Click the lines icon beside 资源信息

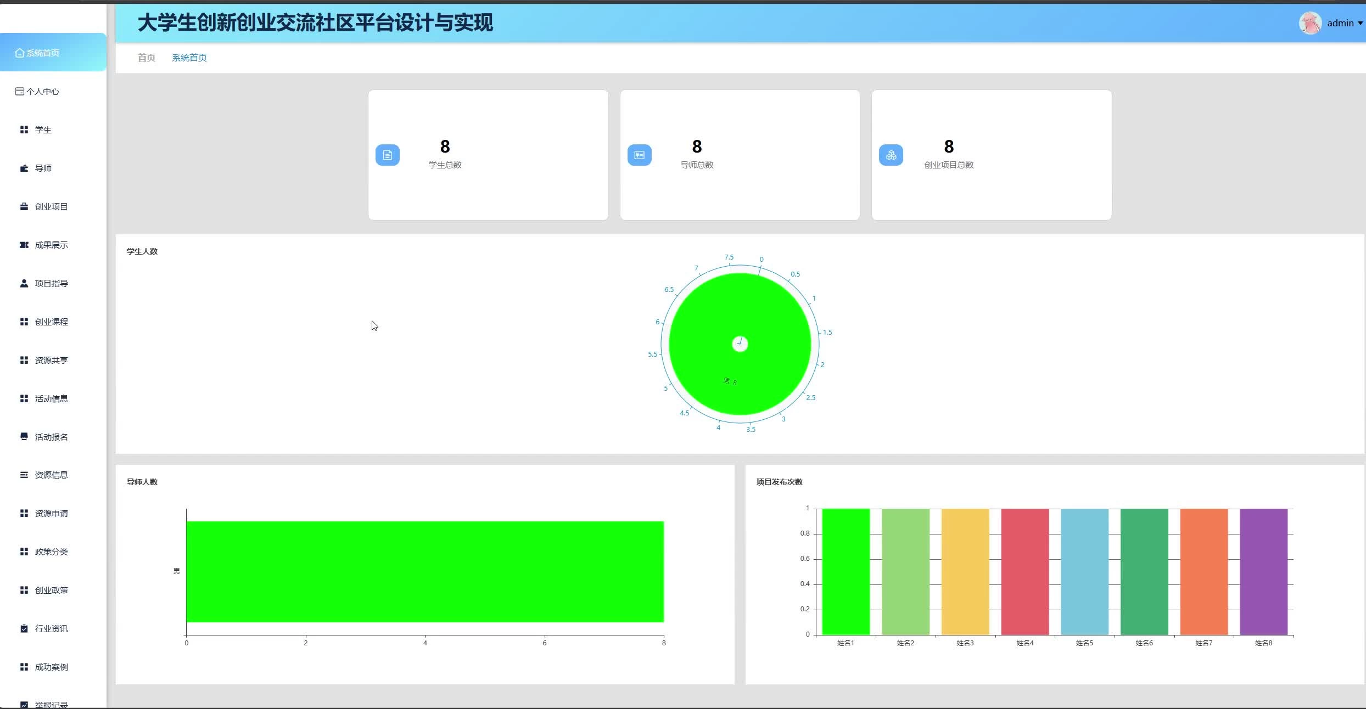(24, 475)
